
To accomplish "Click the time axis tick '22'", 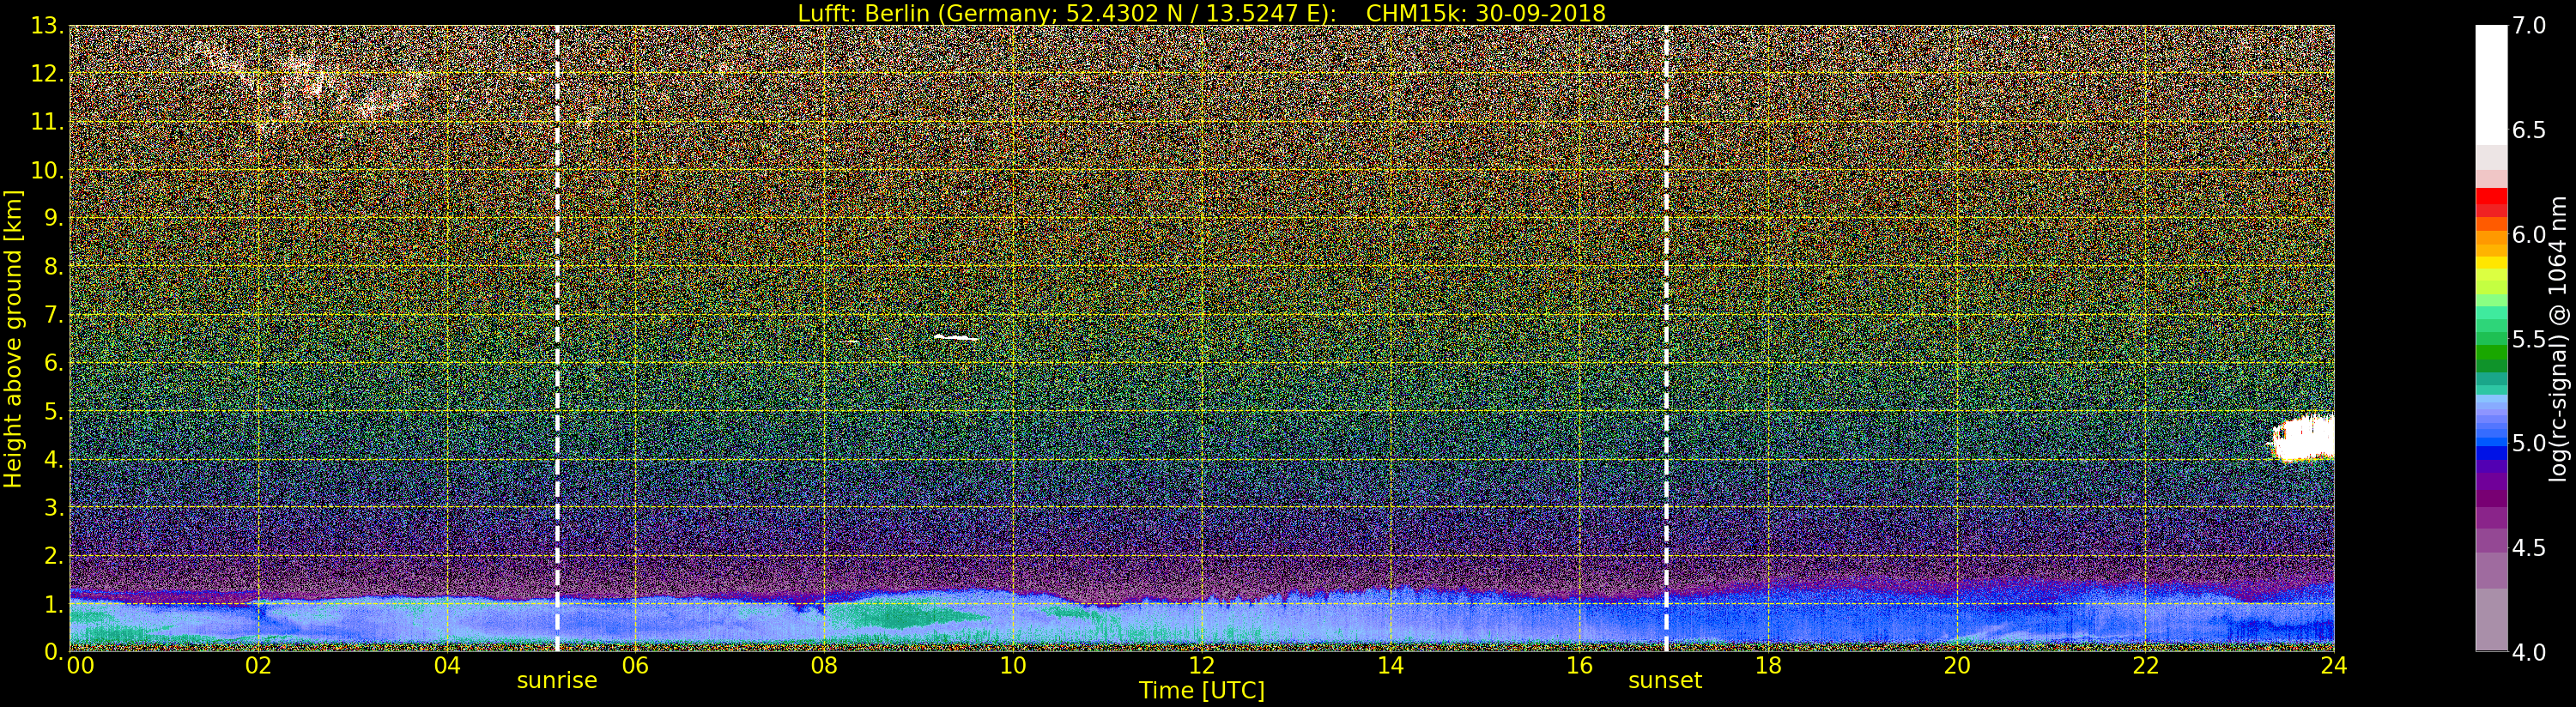I will coord(2146,665).
